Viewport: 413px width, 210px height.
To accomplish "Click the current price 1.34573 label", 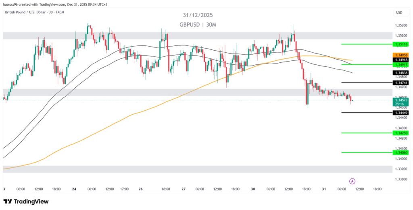I will [402, 100].
